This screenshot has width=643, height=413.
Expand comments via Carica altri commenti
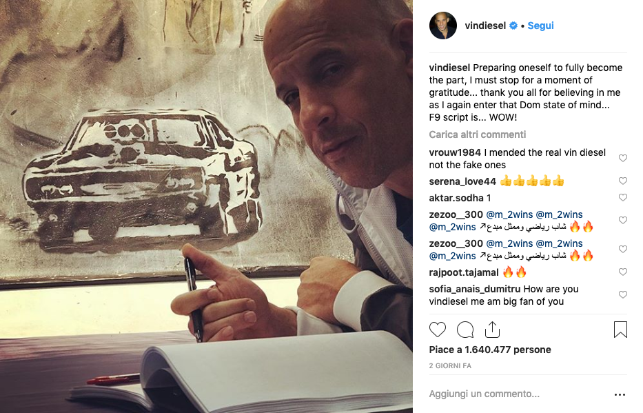click(478, 134)
